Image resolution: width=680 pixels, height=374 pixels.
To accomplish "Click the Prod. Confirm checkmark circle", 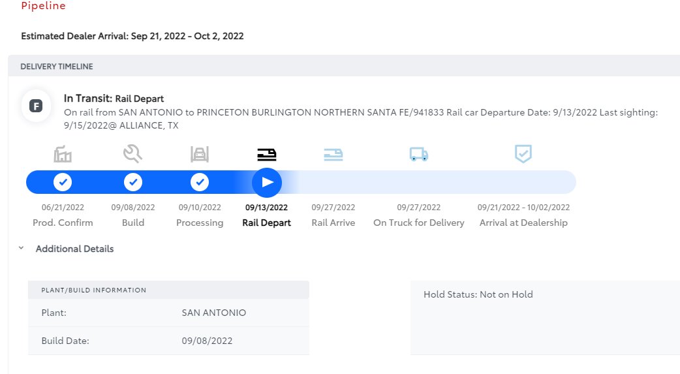I will coord(63,182).
